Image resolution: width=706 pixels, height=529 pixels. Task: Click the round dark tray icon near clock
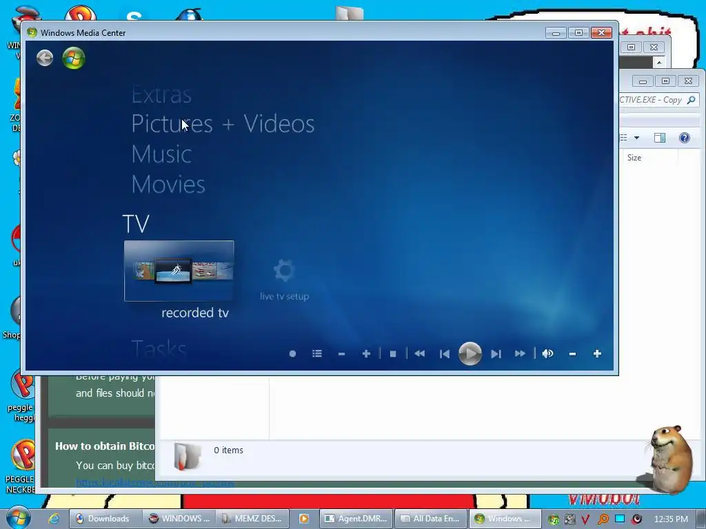click(636, 519)
